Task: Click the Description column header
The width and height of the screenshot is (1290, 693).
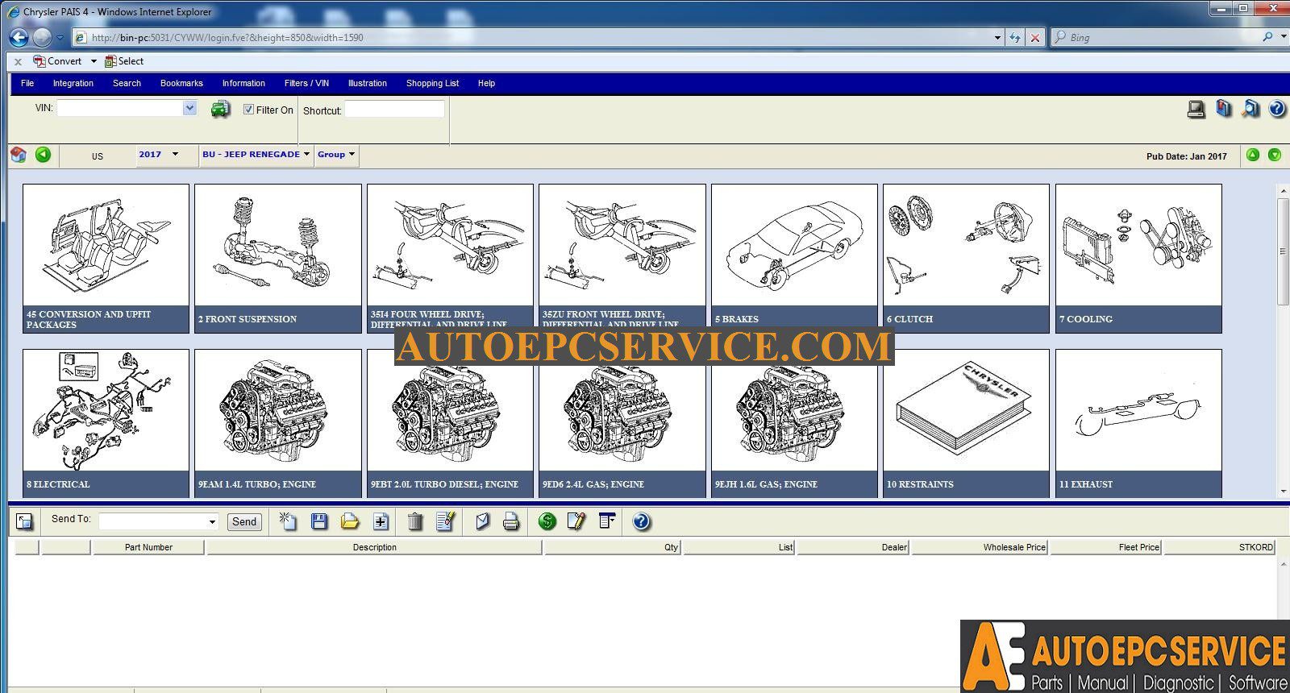Action: point(374,547)
